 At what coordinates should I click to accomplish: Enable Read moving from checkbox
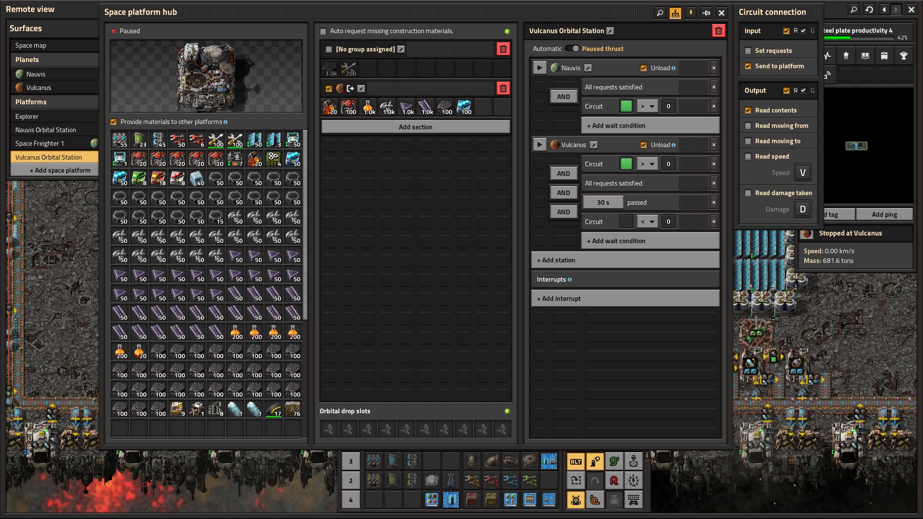pos(748,126)
